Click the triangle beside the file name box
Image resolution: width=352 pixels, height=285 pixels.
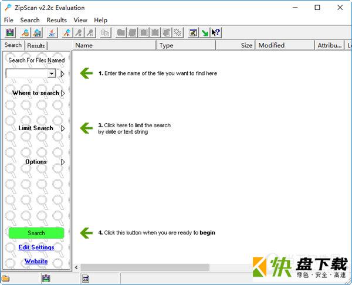[62, 74]
